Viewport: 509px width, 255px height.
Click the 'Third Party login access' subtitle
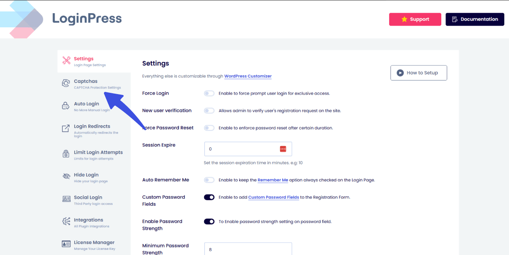(x=93, y=204)
